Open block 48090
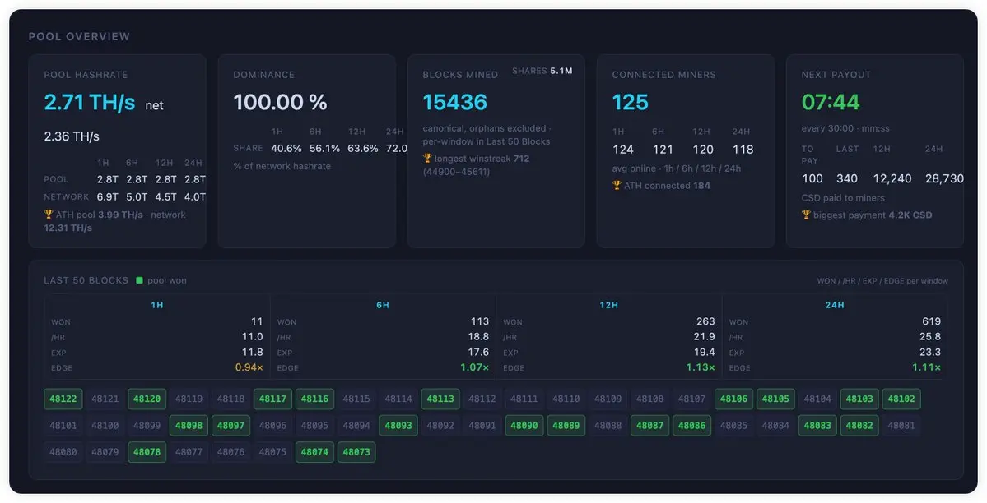The height and width of the screenshot is (503, 987). pos(524,426)
